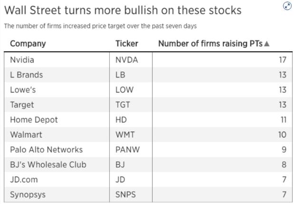Click the SNPS ticker cell
The image size is (294, 204).
click(x=125, y=195)
